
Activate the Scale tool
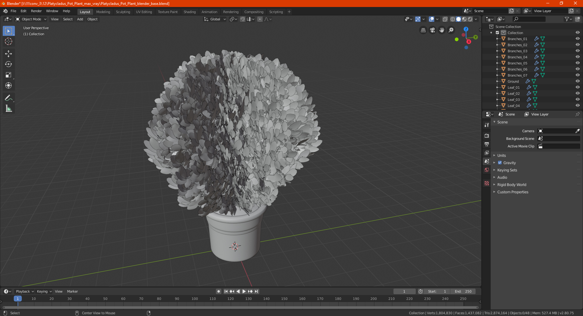[9, 75]
